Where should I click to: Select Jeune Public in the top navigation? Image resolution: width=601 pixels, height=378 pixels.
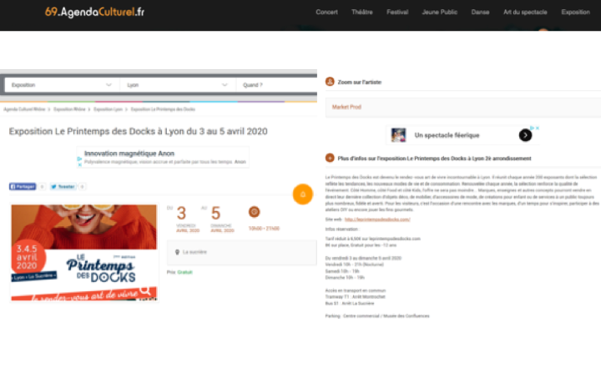coord(438,13)
